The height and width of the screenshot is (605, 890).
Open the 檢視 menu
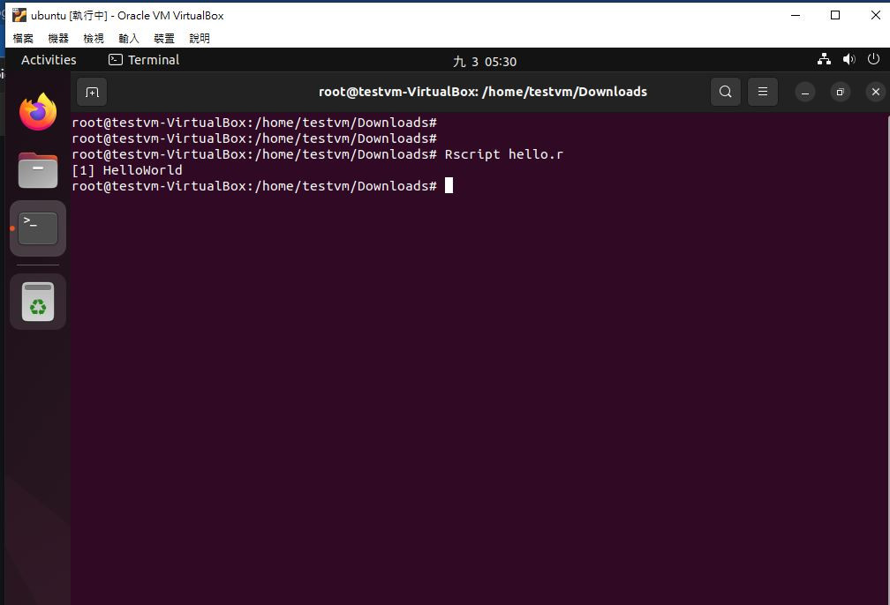[94, 38]
